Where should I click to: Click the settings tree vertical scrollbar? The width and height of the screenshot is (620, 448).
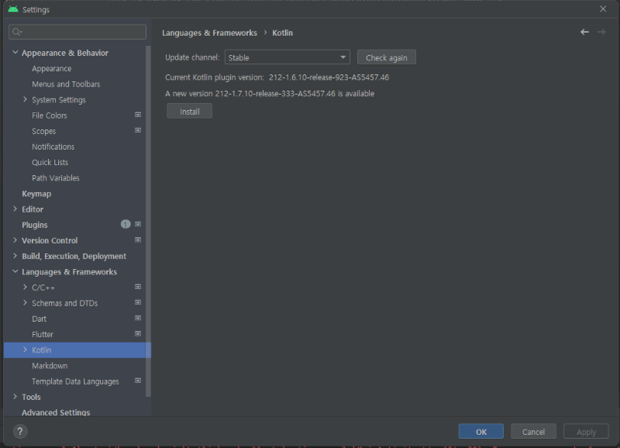tap(148, 221)
